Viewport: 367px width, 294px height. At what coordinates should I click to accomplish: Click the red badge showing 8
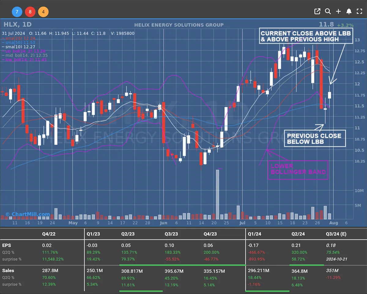pyautogui.click(x=30, y=12)
